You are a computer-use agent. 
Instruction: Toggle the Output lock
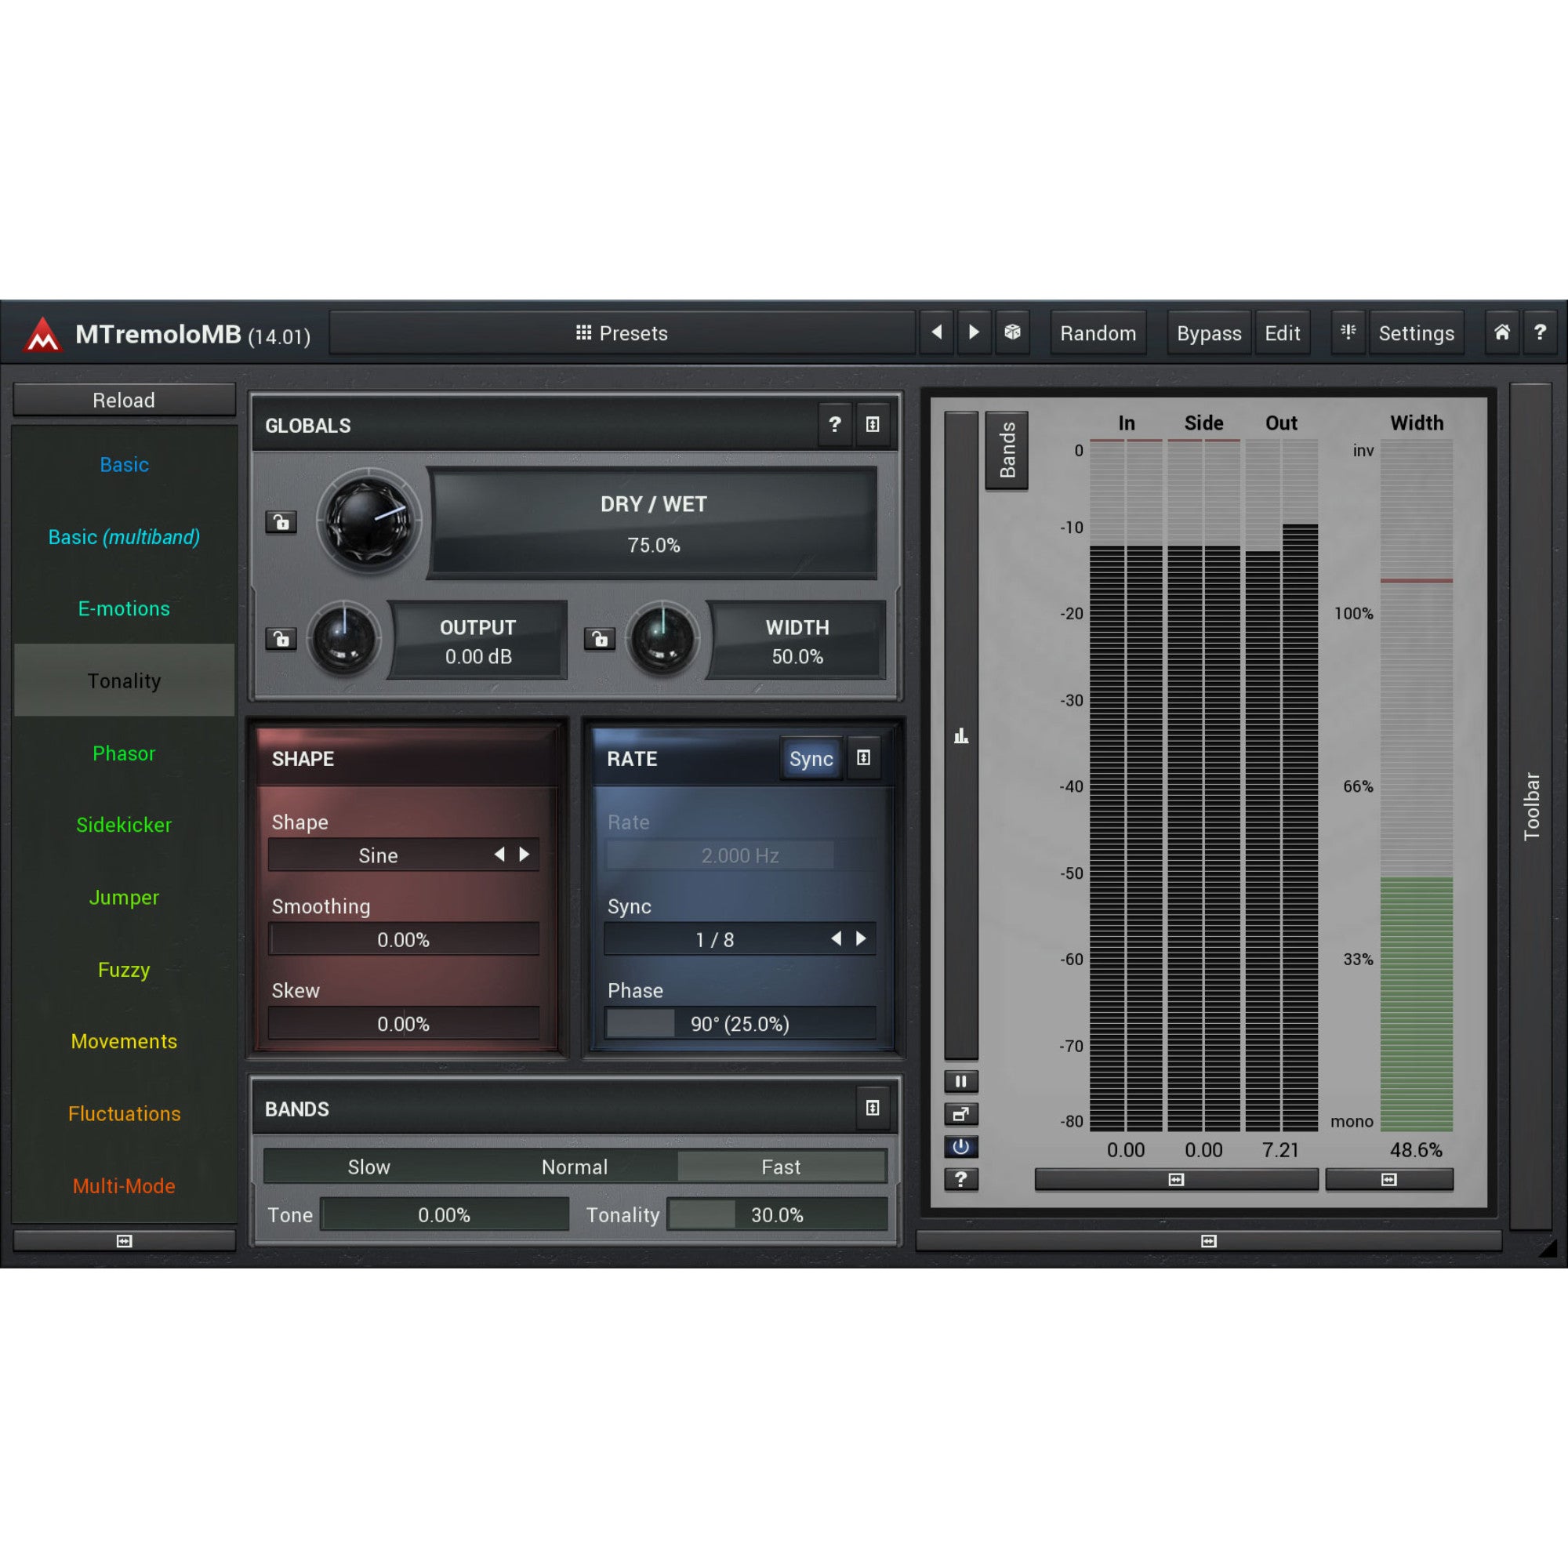[281, 640]
